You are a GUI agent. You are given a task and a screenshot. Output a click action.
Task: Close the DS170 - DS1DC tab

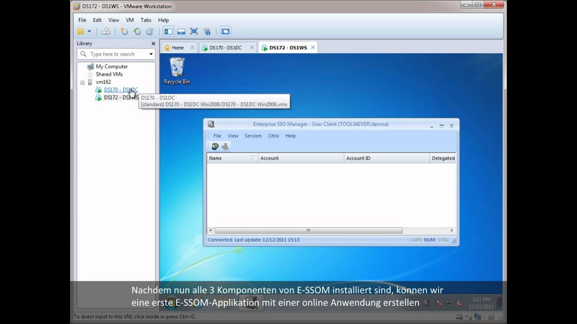click(252, 47)
